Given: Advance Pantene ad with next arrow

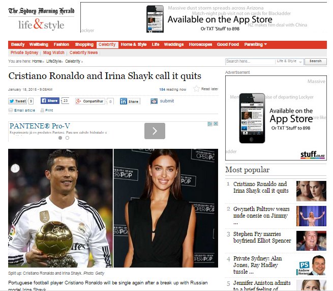Looking at the screenshot, I should tap(155, 131).
